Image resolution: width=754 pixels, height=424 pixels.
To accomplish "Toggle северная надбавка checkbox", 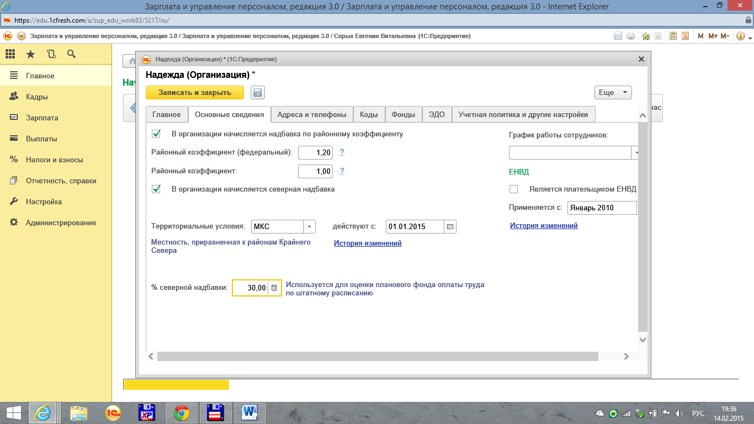I will tap(156, 189).
